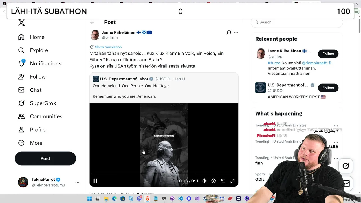This screenshot has width=361, height=203.
Task: Click Janne Riiheläinen's avatar on the post
Action: [95, 35]
